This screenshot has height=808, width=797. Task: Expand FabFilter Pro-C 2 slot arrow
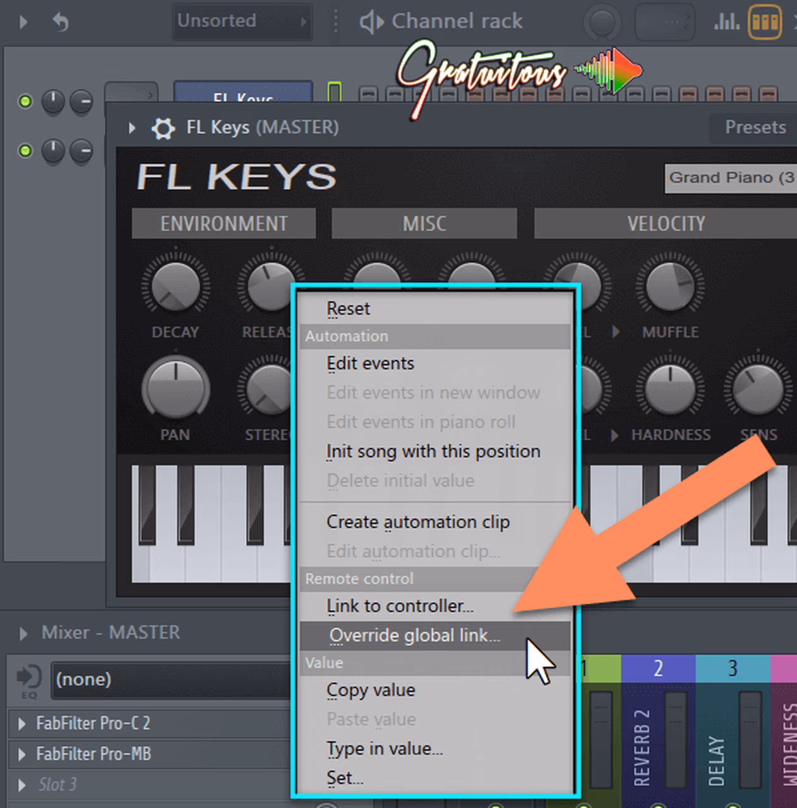[22, 724]
